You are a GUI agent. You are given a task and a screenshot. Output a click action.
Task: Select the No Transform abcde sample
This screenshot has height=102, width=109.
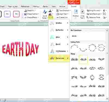[74, 36]
